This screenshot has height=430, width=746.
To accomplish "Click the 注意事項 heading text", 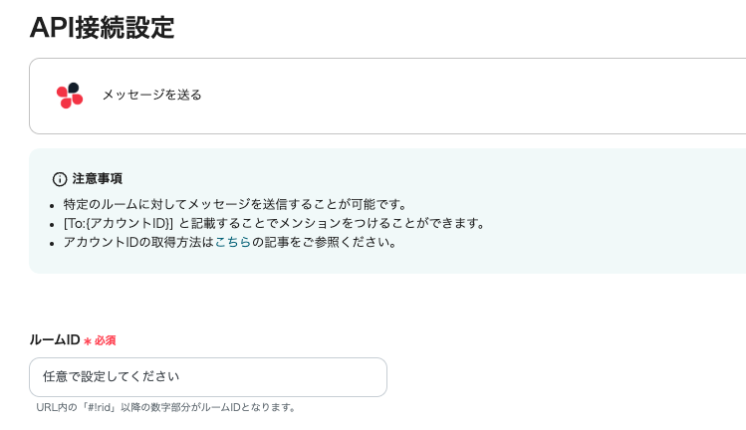I will (x=98, y=179).
